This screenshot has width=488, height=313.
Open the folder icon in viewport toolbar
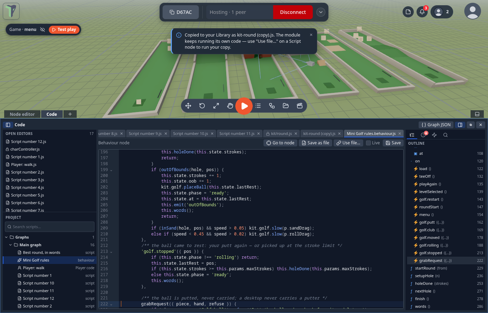click(286, 106)
